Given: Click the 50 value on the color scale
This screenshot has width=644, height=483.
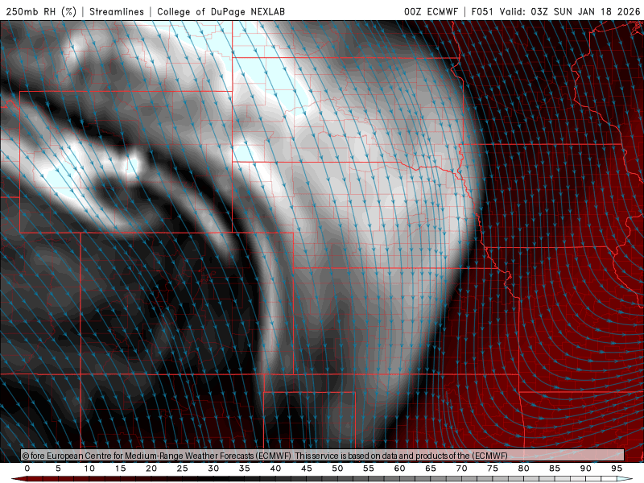Looking at the screenshot, I should (337, 469).
